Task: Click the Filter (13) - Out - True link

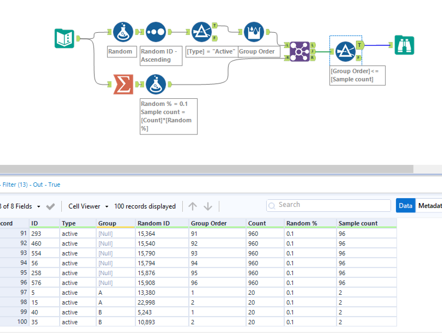Action: tap(30, 185)
